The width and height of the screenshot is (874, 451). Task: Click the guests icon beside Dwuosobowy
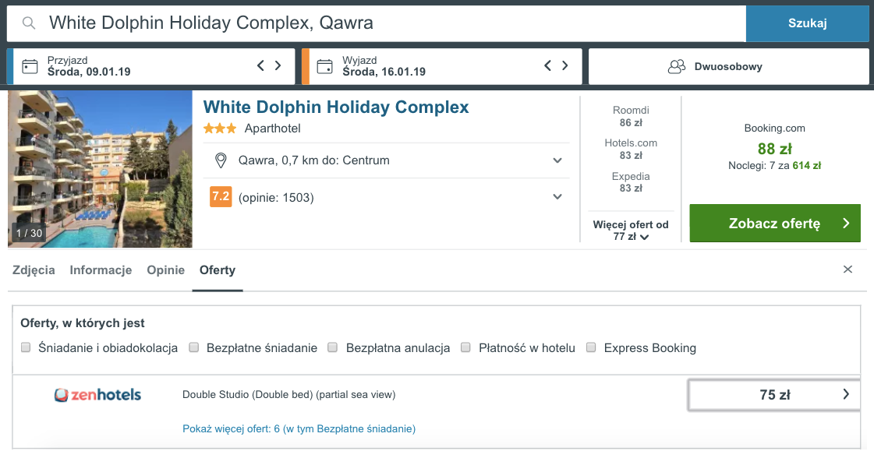tap(676, 67)
